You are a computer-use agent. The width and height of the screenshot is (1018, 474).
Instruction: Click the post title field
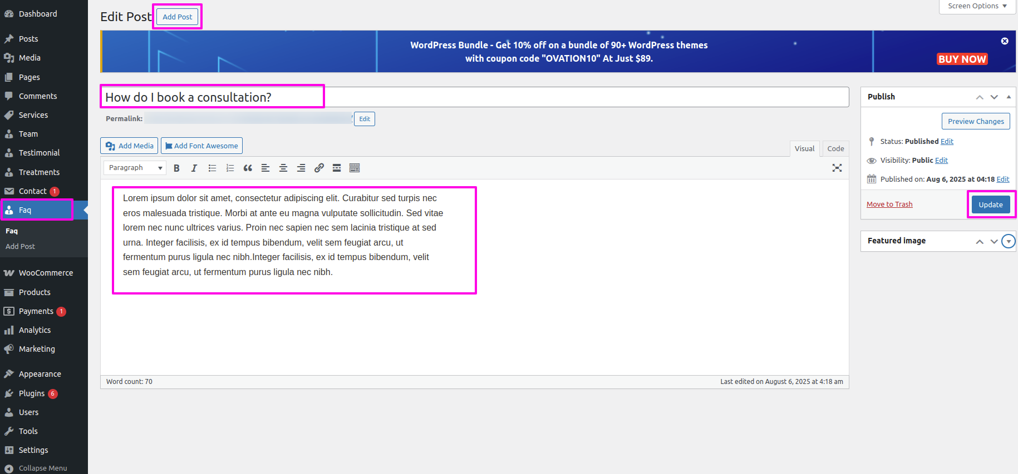tap(474, 97)
